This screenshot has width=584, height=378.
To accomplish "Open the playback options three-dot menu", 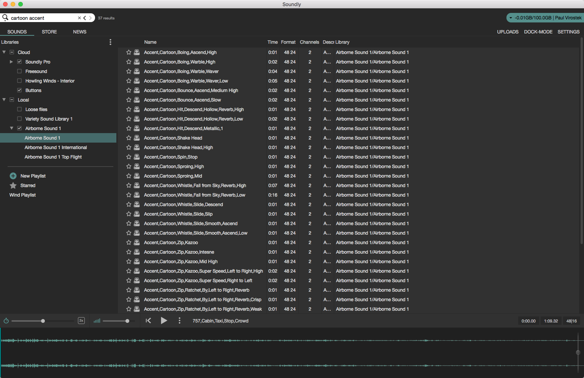I will point(179,321).
